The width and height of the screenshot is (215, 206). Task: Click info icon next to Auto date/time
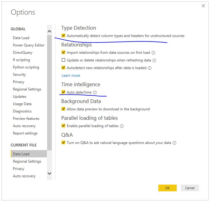(x=95, y=93)
